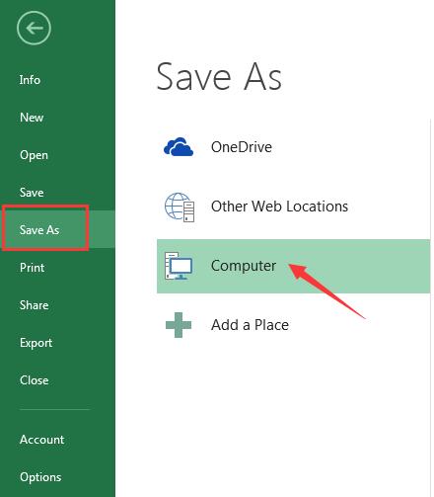The image size is (434, 497).
Task: Go to the Share section
Action: coord(34,305)
